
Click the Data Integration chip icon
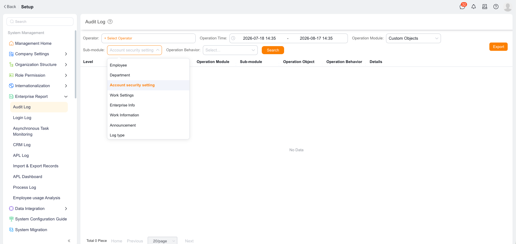(x=11, y=209)
